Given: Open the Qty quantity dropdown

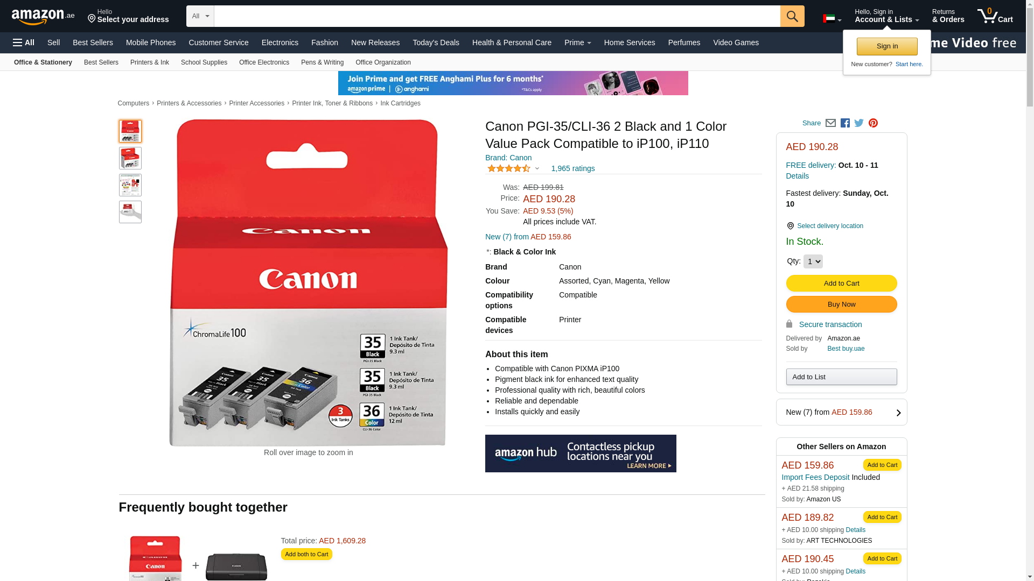Looking at the screenshot, I should (813, 261).
